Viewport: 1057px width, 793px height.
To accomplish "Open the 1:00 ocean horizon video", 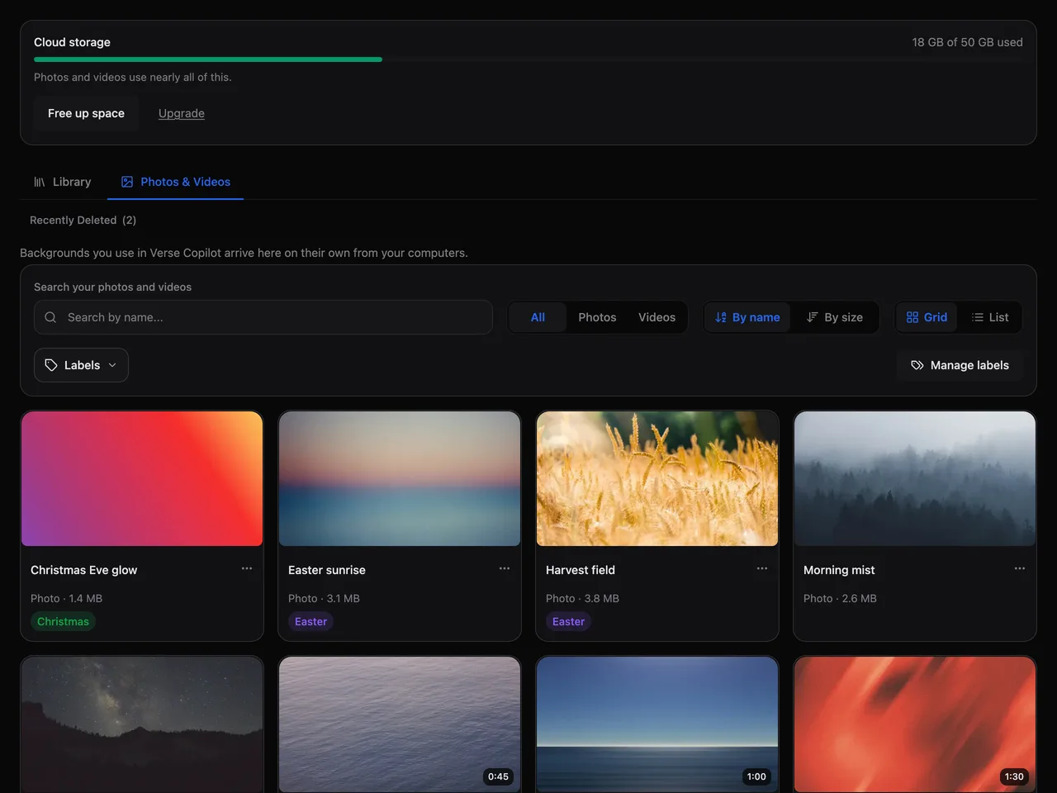I will [x=657, y=724].
